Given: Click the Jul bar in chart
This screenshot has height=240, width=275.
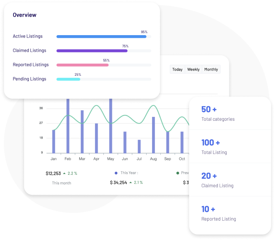Looking at the screenshot, I should (x=139, y=146).
